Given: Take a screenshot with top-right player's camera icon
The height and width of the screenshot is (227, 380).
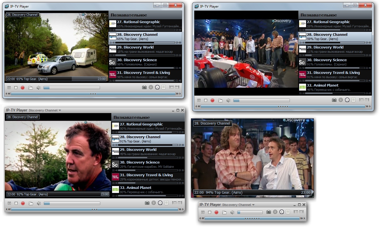Looking at the screenshot, I should (x=334, y=100).
